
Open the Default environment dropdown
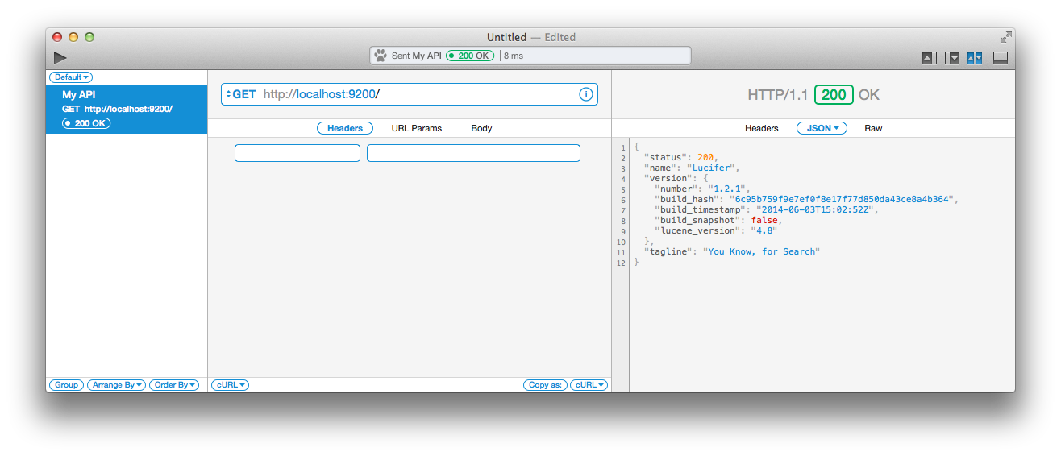[x=71, y=77]
